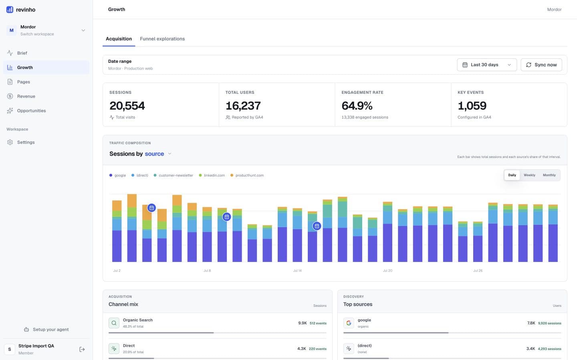Image resolution: width=577 pixels, height=360 pixels.
Task: Toggle the linkedin.com legend series
Action: coord(212,175)
